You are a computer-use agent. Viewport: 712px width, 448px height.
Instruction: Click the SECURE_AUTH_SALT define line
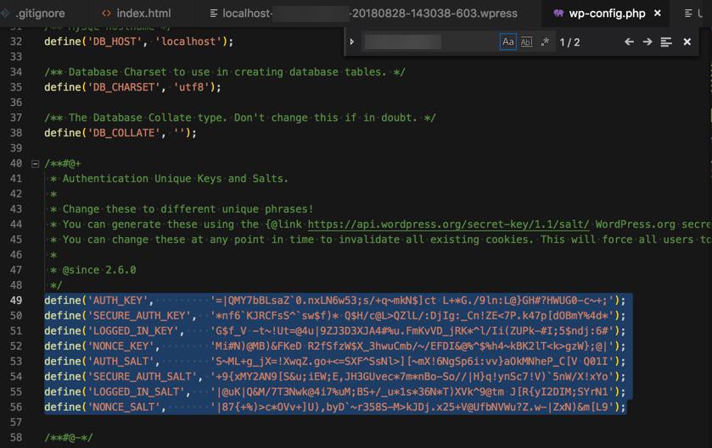click(x=334, y=376)
